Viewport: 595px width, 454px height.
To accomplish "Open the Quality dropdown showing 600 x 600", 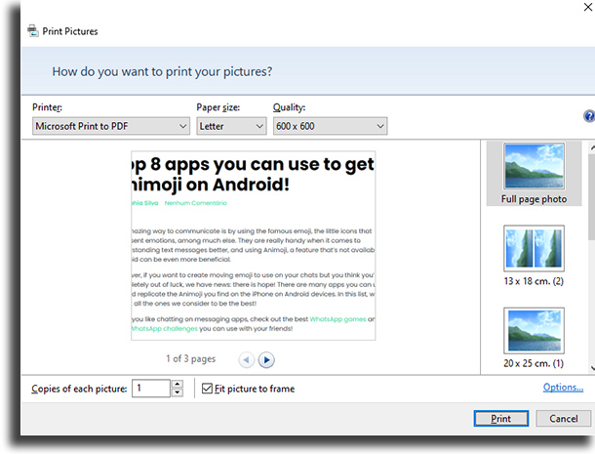I will pos(330,126).
